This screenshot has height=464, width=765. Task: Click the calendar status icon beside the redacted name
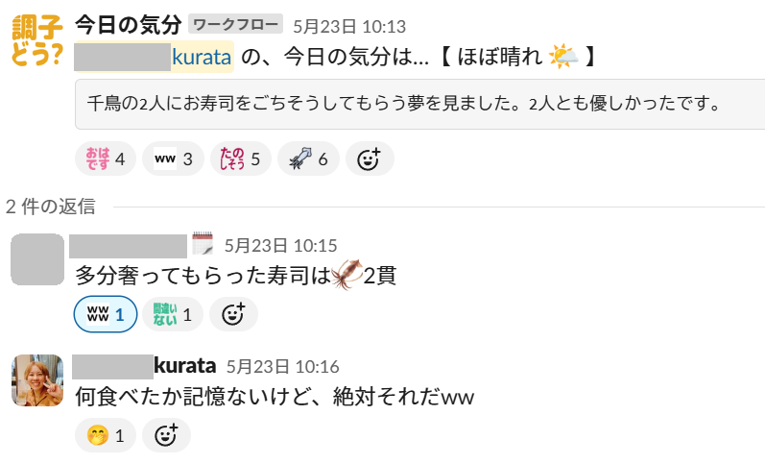pos(203,243)
